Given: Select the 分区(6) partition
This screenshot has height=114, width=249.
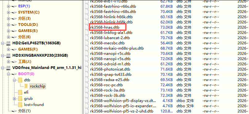Looking at the screenshot, I should point(24,37).
